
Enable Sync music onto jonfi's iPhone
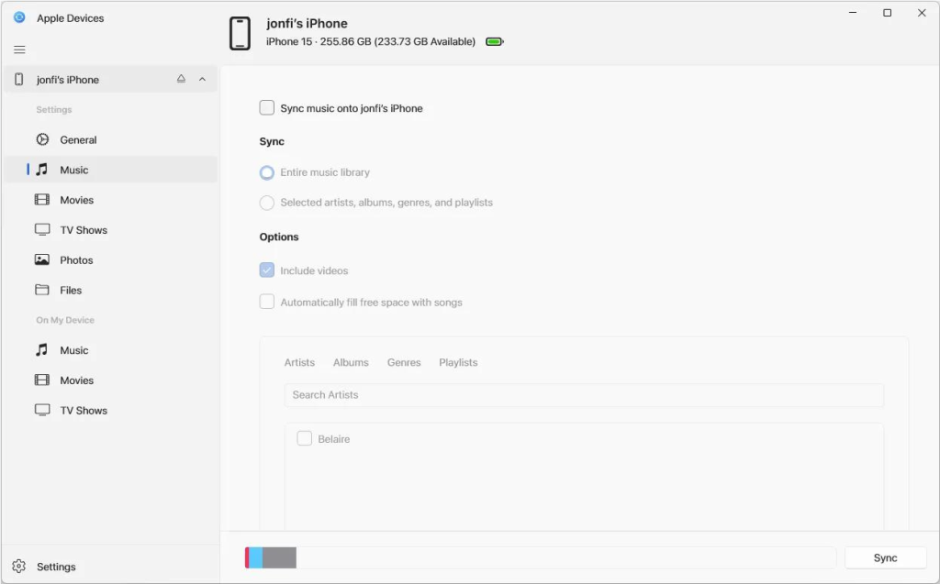coord(267,108)
